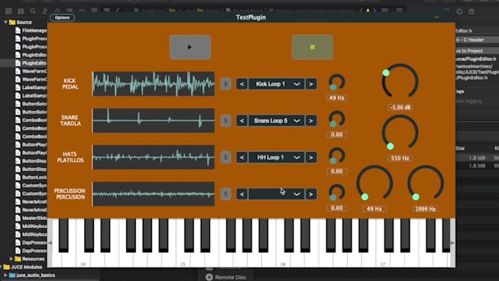Image resolution: width=499 pixels, height=281 pixels.
Task: Click the Snare Tarola small knob
Action: [337, 119]
